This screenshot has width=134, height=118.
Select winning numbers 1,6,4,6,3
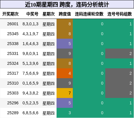tap(30, 44)
